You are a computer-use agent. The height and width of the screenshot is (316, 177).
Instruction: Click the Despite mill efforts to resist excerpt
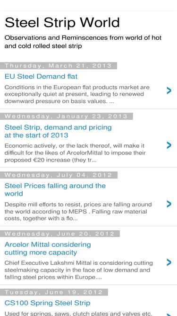(x=78, y=211)
